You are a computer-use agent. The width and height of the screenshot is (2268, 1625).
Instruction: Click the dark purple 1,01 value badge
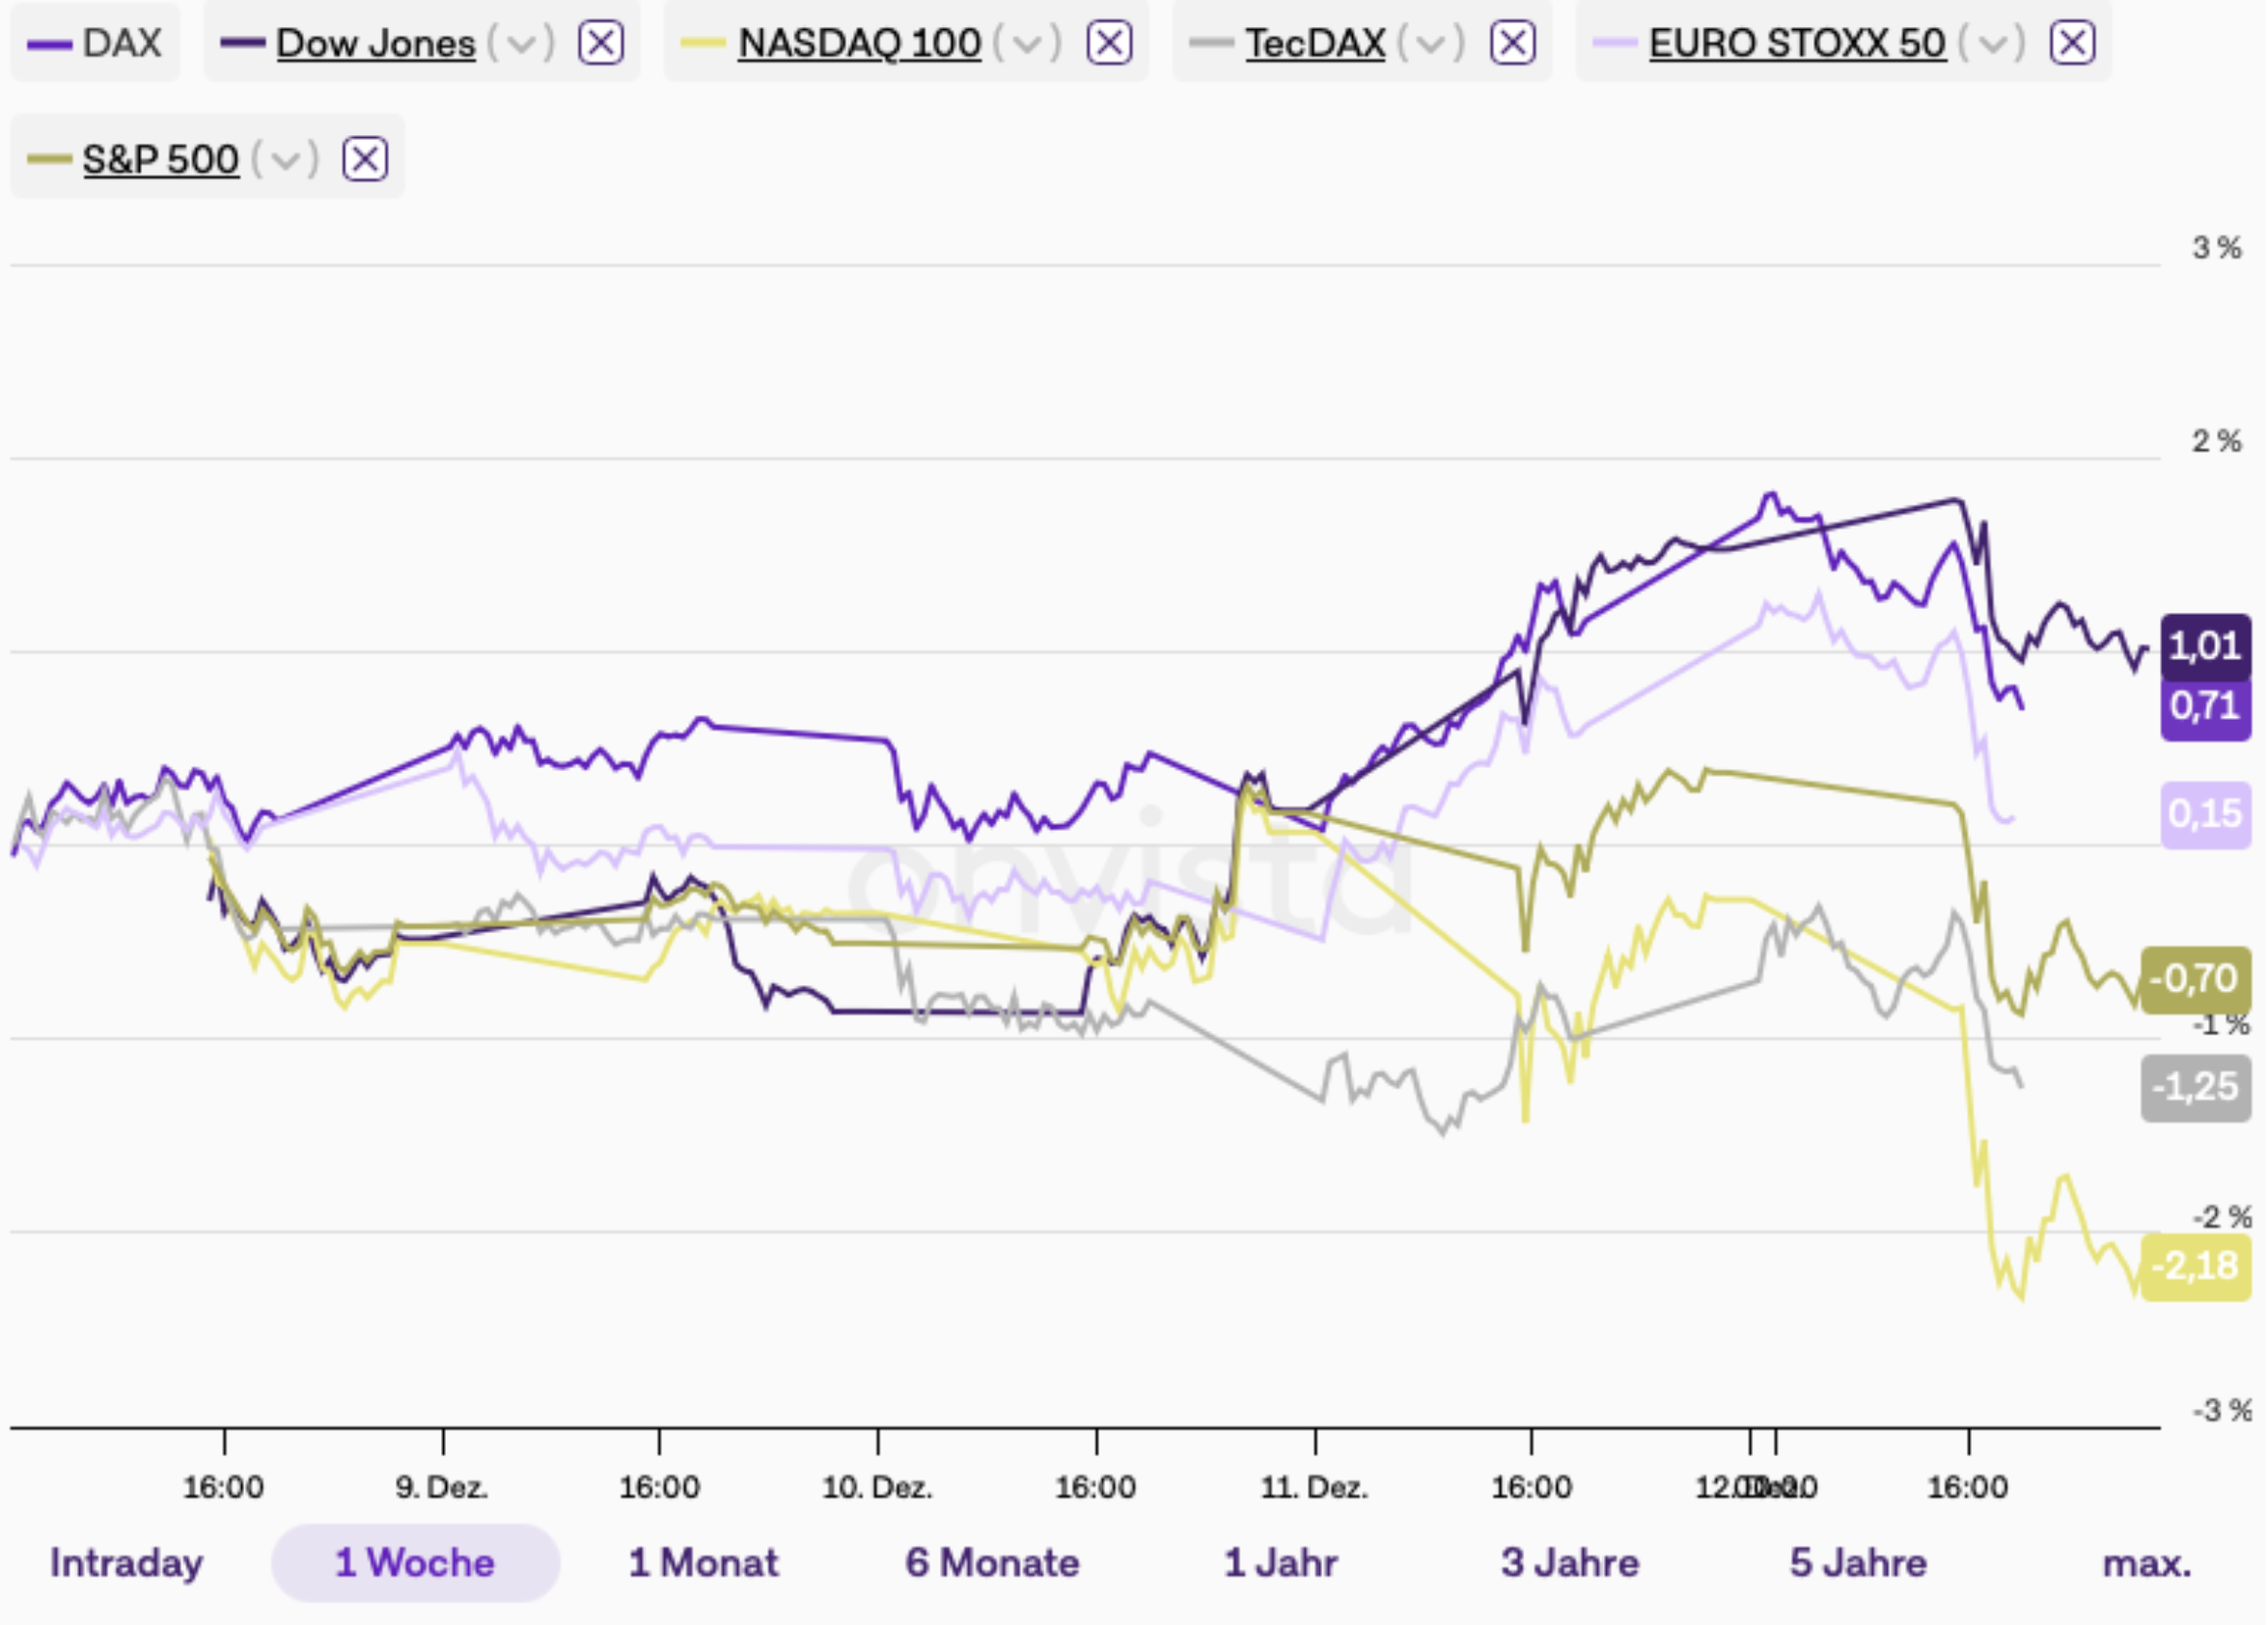[2205, 646]
